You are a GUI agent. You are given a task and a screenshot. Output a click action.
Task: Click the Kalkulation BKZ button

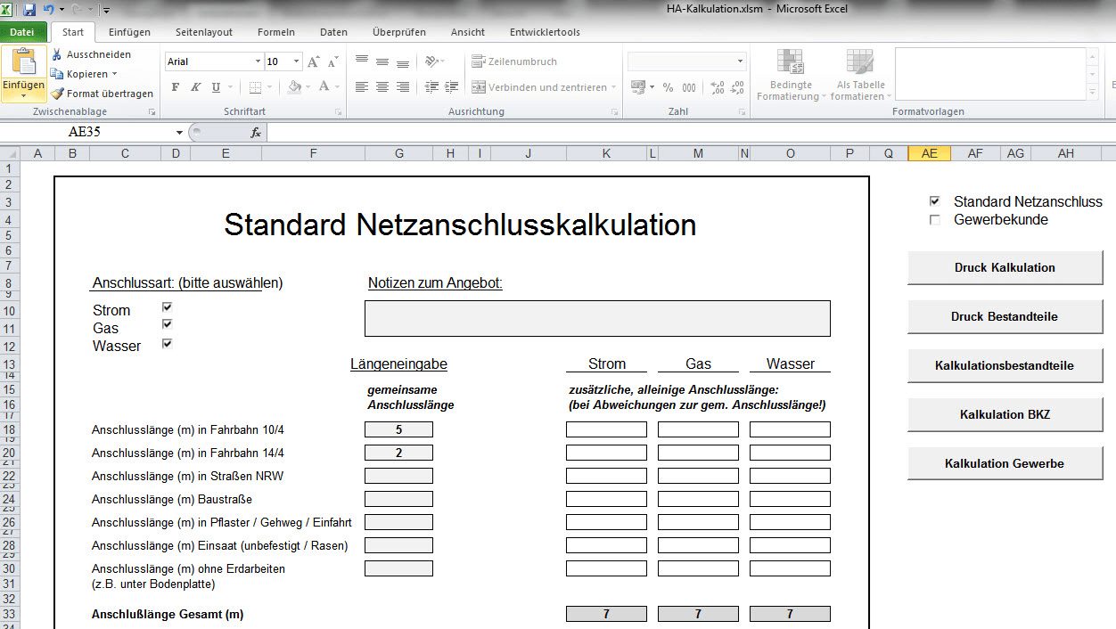pos(1005,413)
